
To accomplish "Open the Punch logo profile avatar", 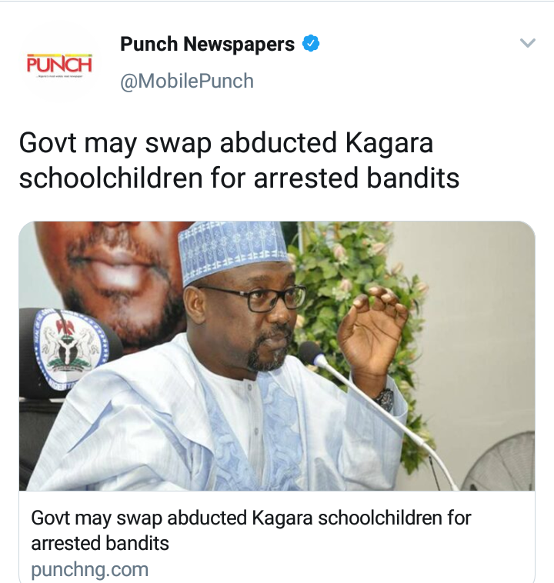I will point(59,64).
